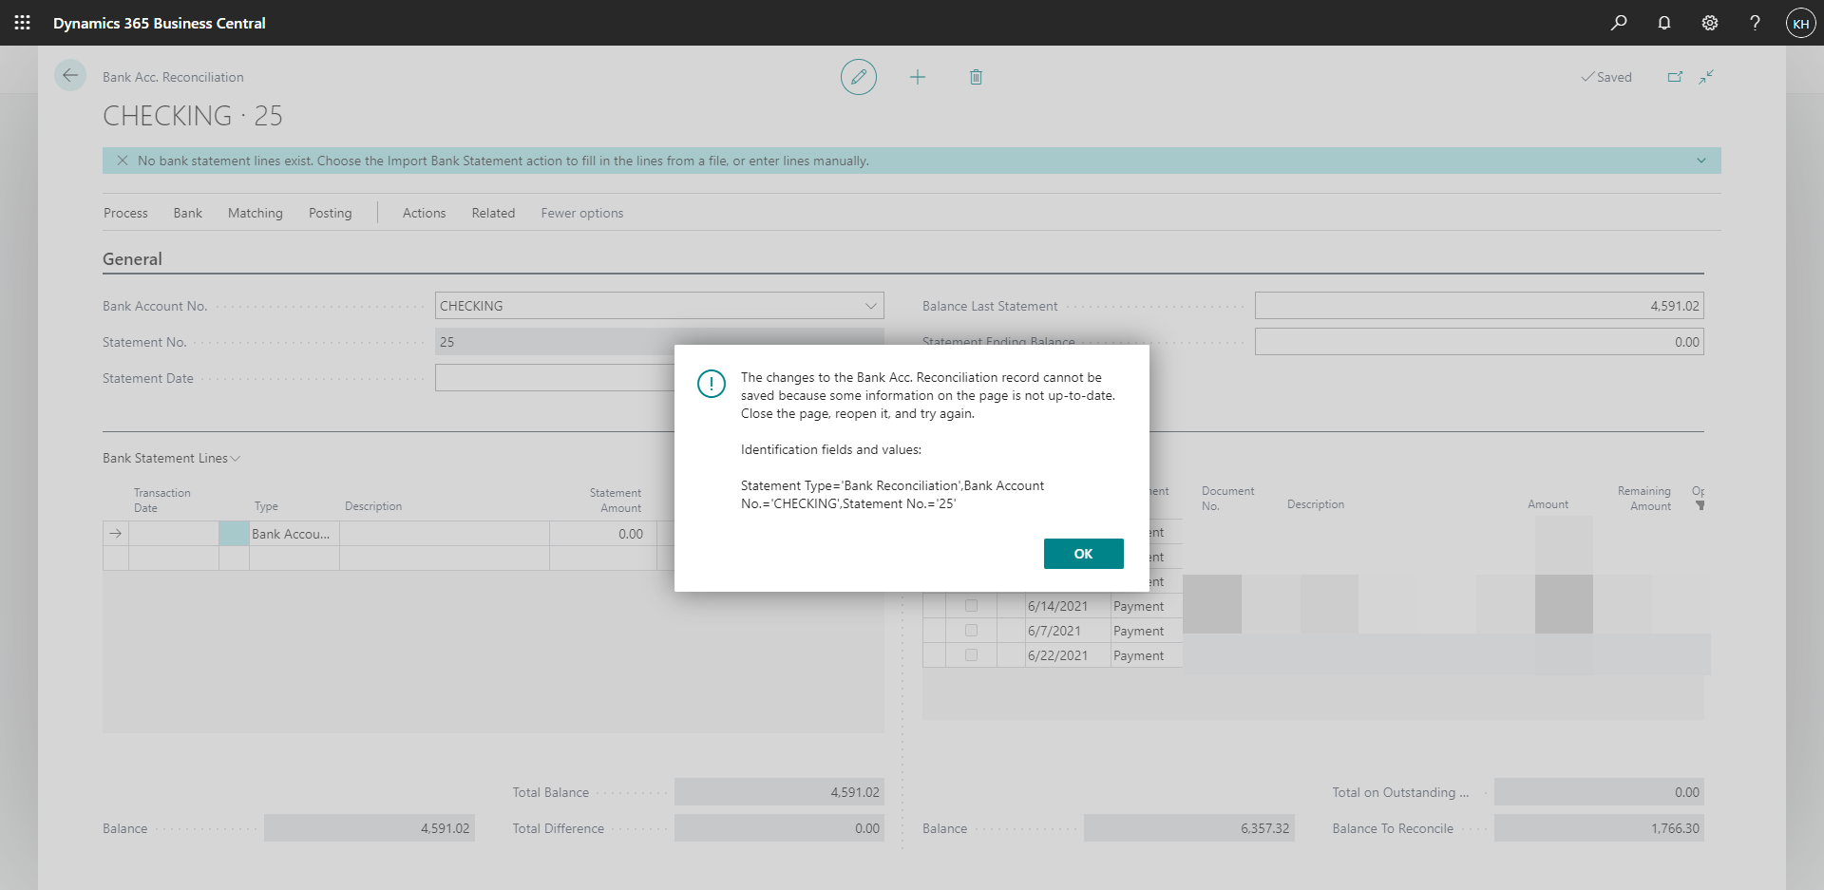Open the Process menu
Image resolution: width=1824 pixels, height=890 pixels.
[125, 213]
